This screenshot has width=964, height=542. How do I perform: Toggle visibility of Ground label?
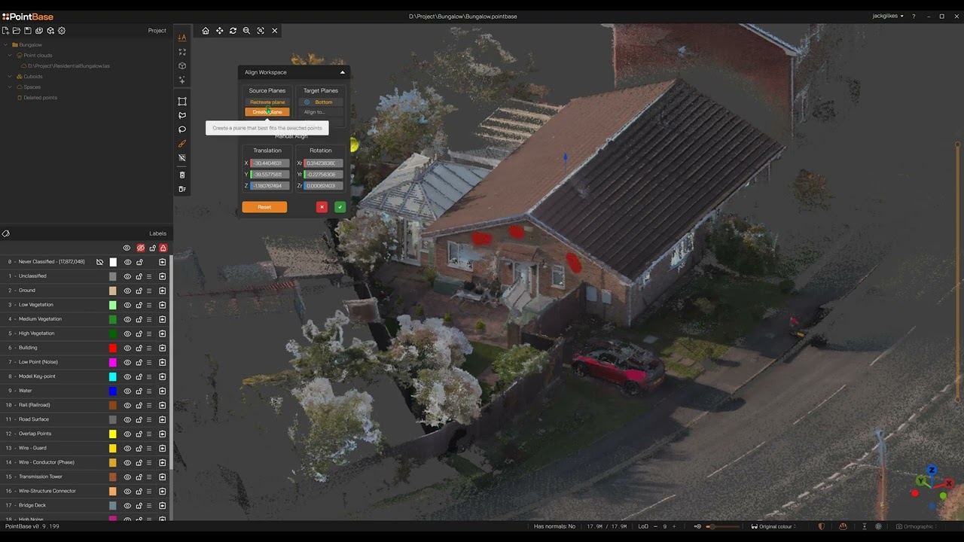tap(127, 291)
